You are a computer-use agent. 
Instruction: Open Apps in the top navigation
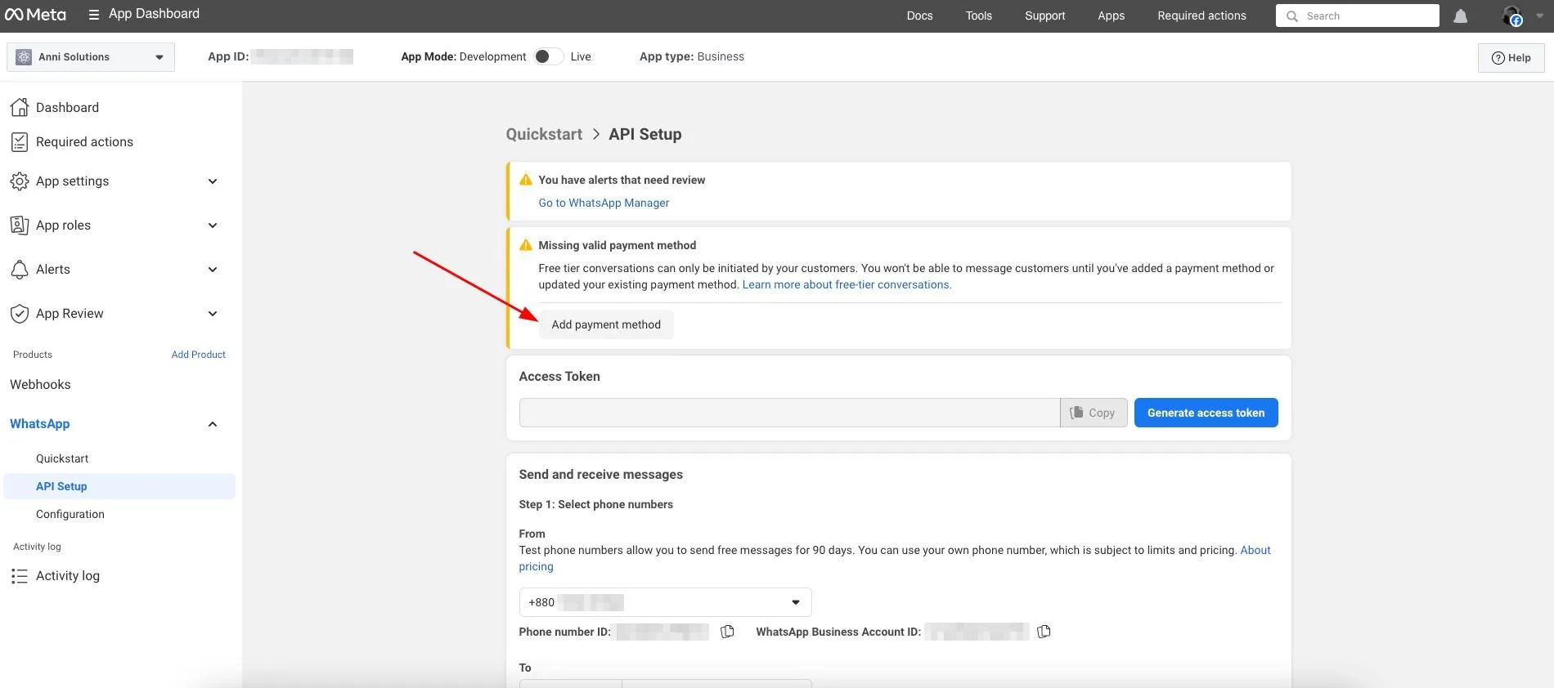pyautogui.click(x=1111, y=16)
